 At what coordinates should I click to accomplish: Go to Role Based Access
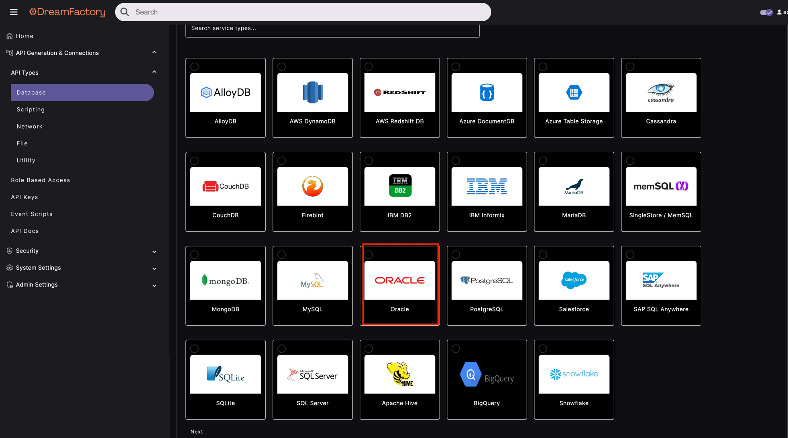(x=41, y=180)
